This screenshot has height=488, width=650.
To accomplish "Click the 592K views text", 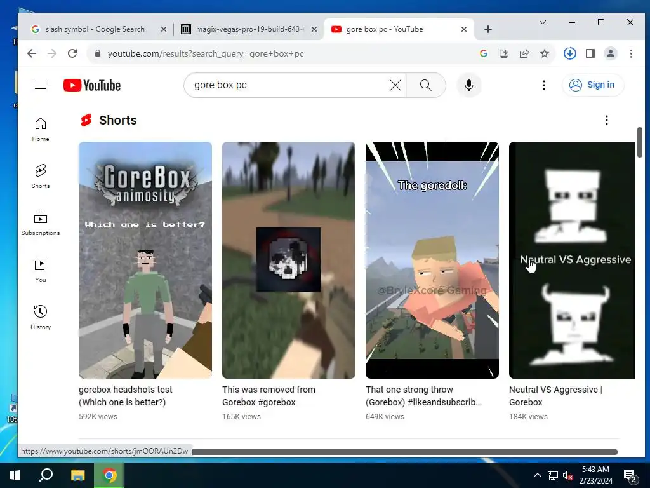I will 98,417.
